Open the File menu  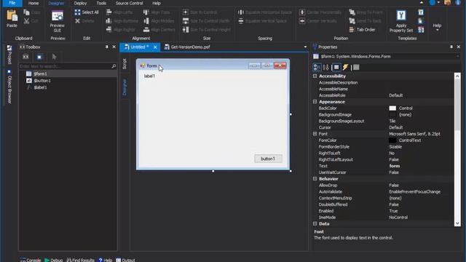click(x=12, y=3)
